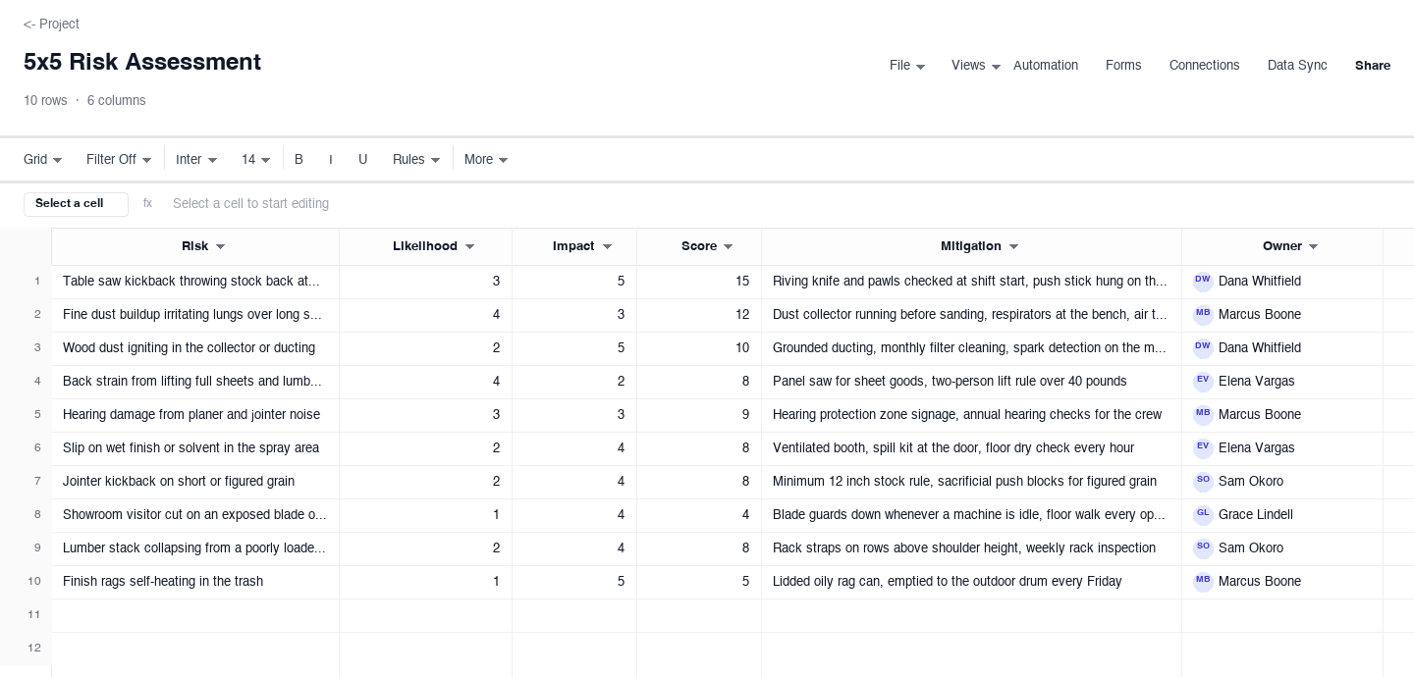Open the Inter font dropdown
This screenshot has height=677, width=1414.
pyautogui.click(x=196, y=160)
